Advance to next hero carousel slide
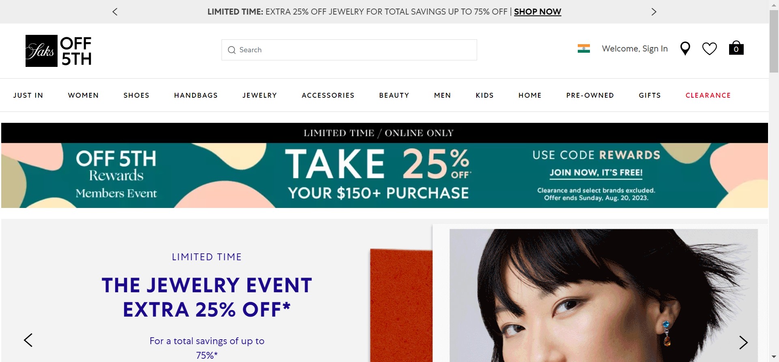779x362 pixels. click(x=743, y=343)
